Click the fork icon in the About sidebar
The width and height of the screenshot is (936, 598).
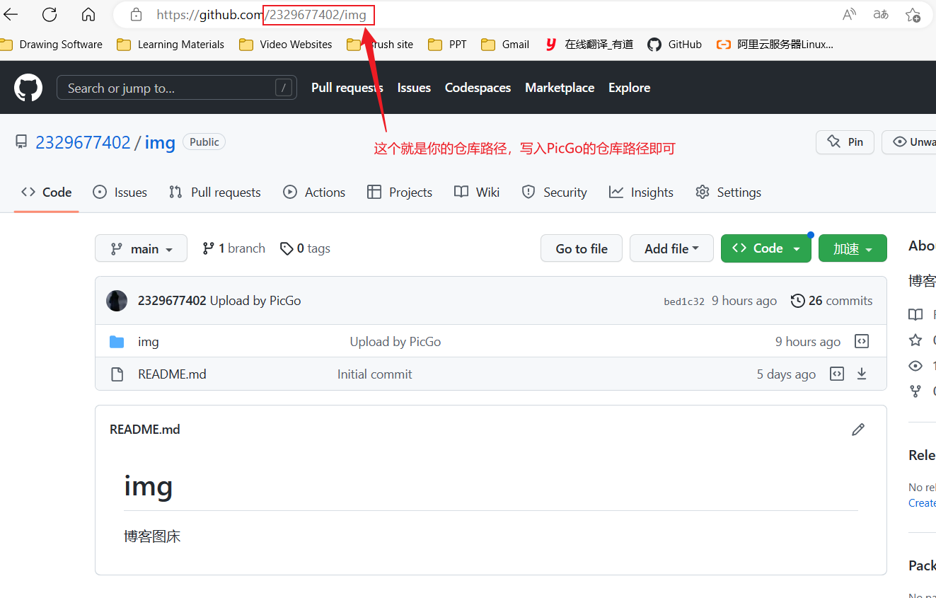(x=915, y=391)
